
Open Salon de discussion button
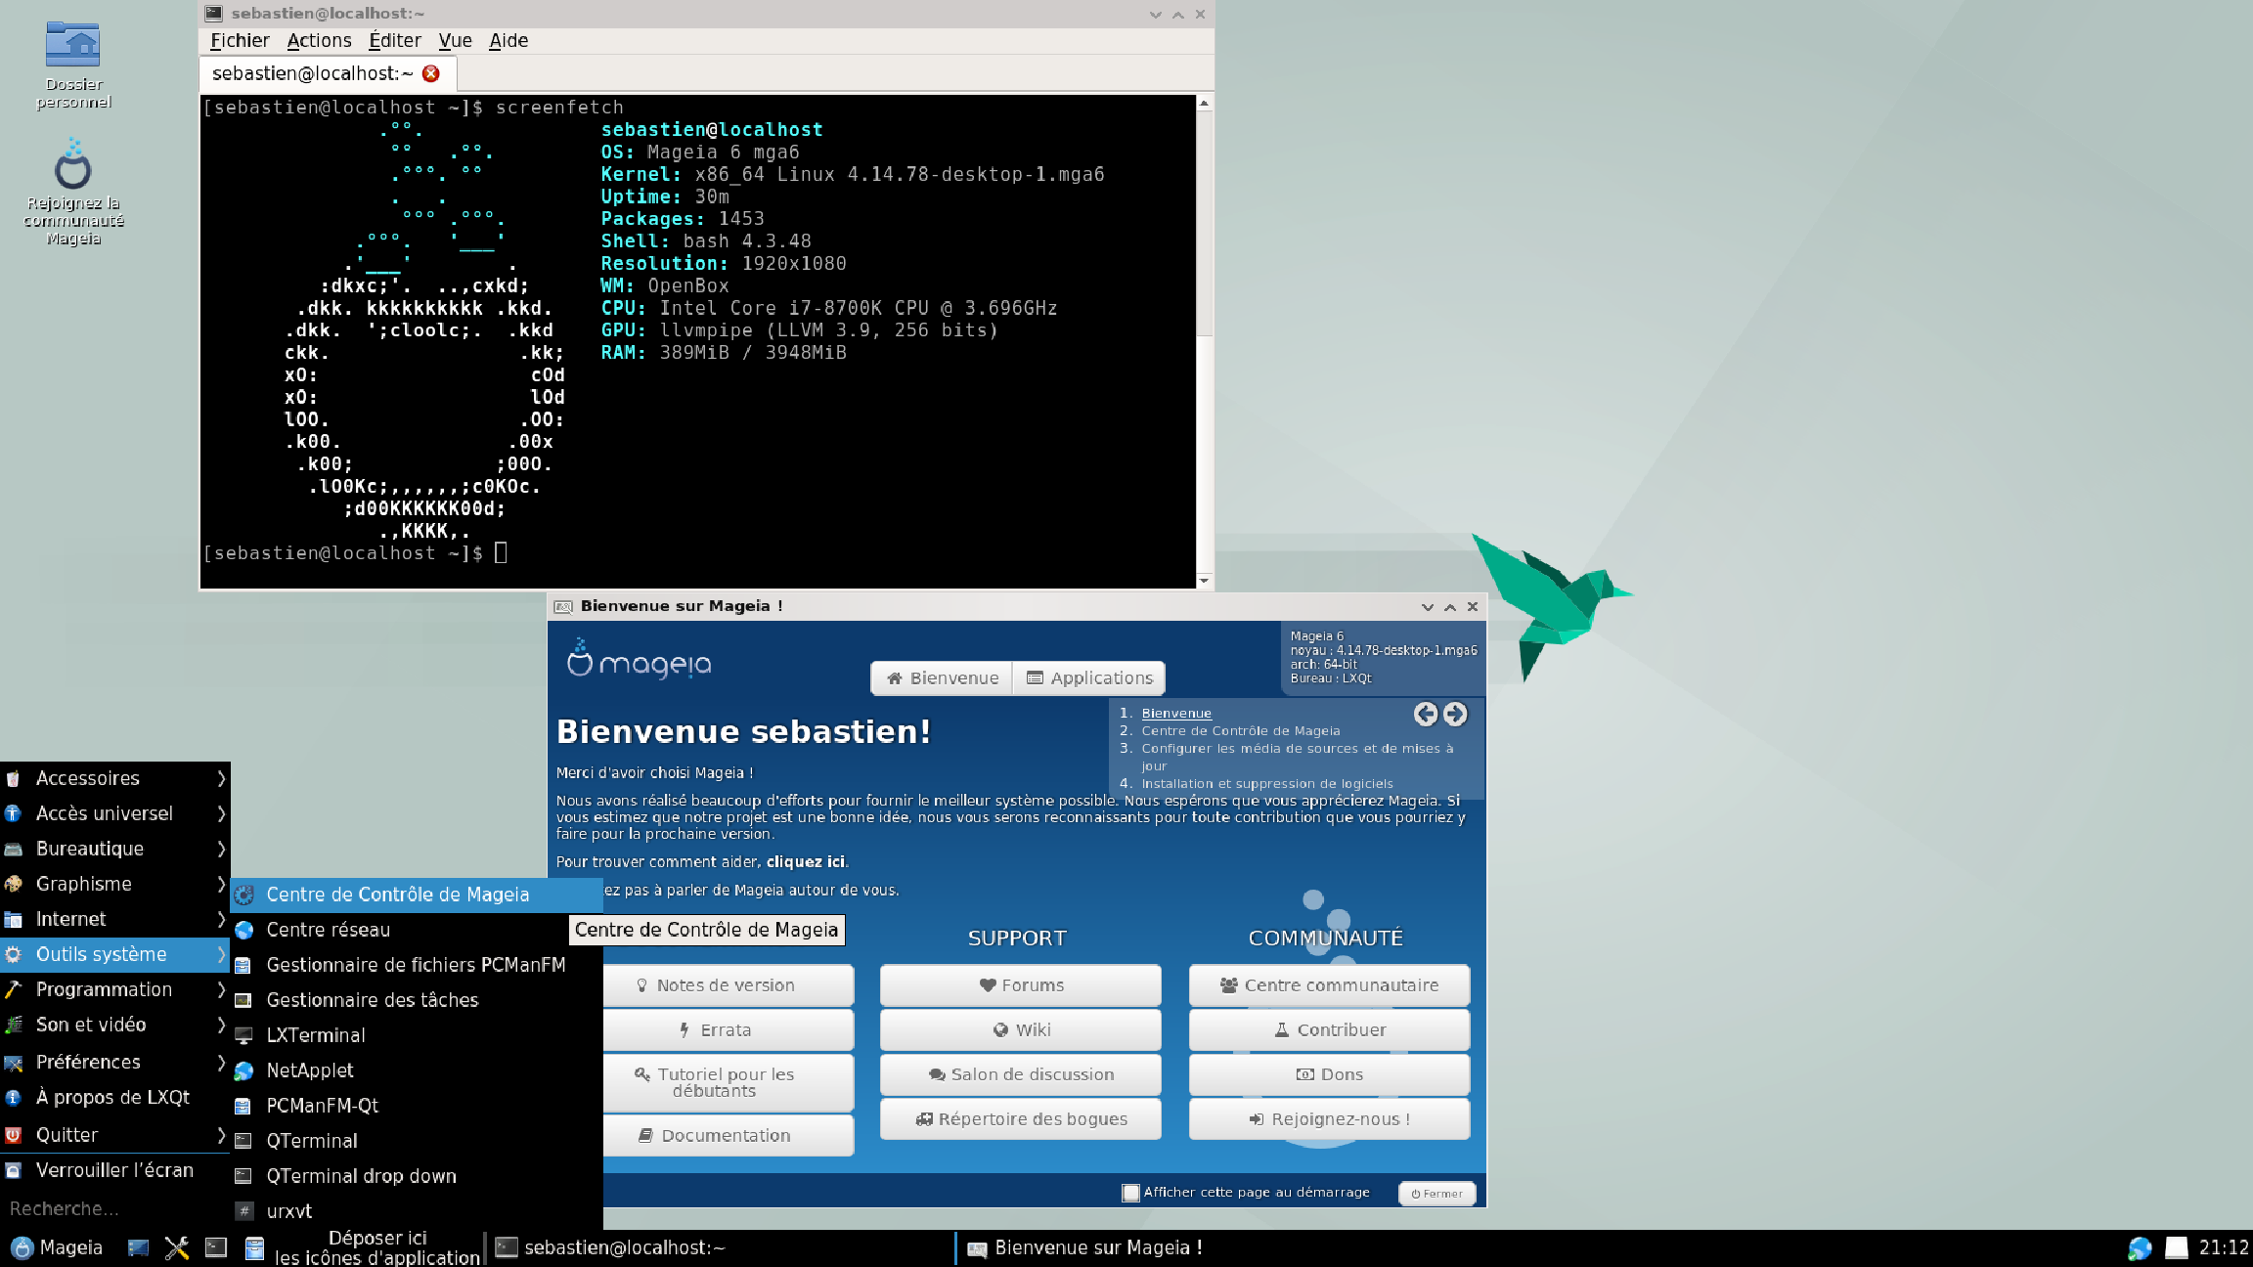(x=1020, y=1074)
